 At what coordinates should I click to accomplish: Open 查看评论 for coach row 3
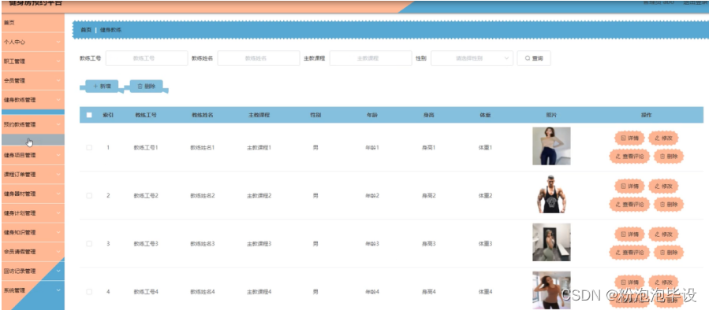(x=629, y=253)
